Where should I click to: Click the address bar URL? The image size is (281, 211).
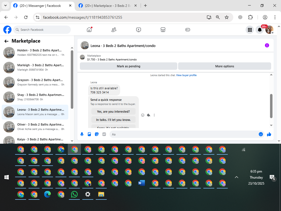pos(83,17)
